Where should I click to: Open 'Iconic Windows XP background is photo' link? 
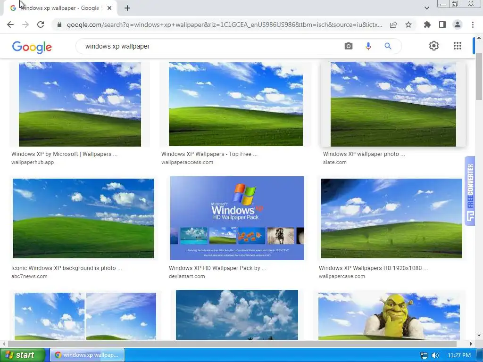click(67, 268)
